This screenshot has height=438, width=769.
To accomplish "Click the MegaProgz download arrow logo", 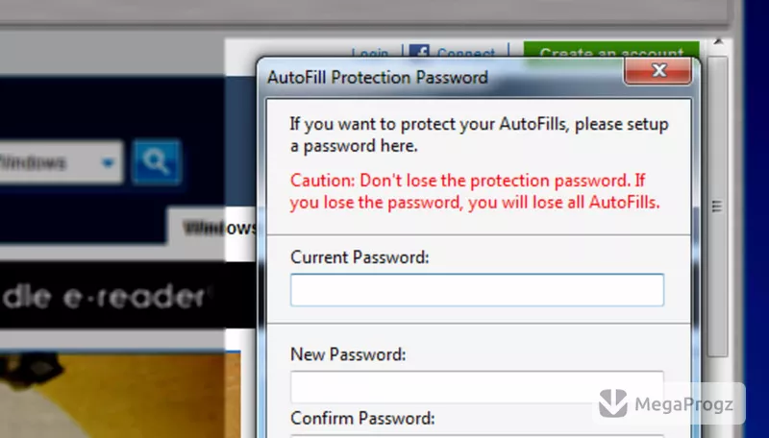I will tap(613, 402).
